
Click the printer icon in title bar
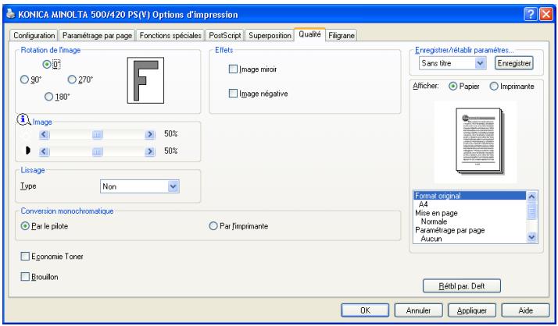click(11, 14)
